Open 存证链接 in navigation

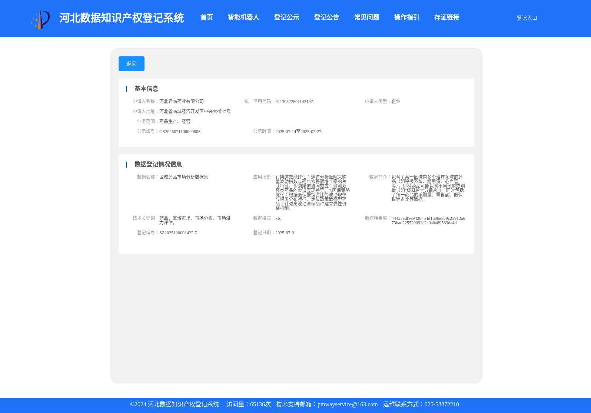point(446,17)
